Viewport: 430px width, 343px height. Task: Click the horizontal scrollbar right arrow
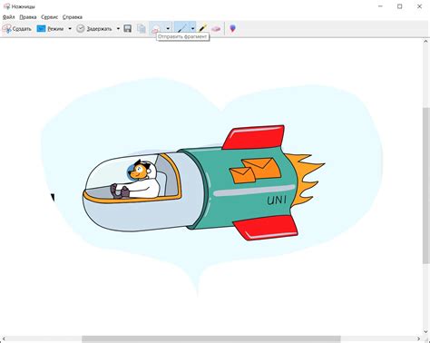coord(419,339)
